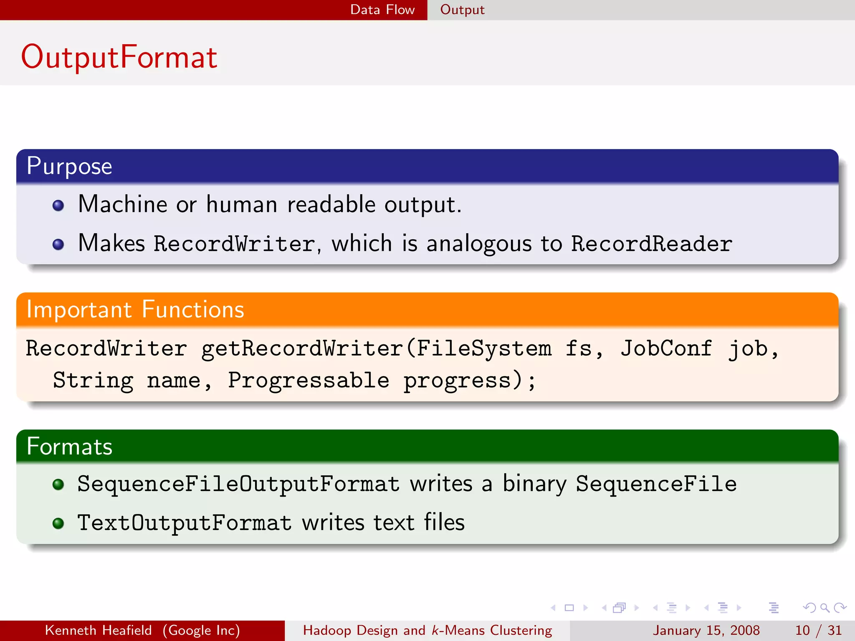
Task: Open the Output subsection in header
Action: pos(462,10)
